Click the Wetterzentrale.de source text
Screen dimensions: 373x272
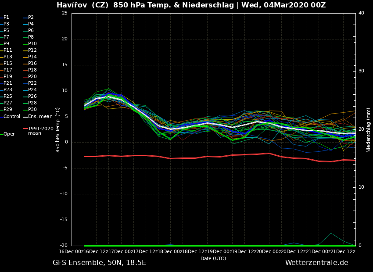316,262
